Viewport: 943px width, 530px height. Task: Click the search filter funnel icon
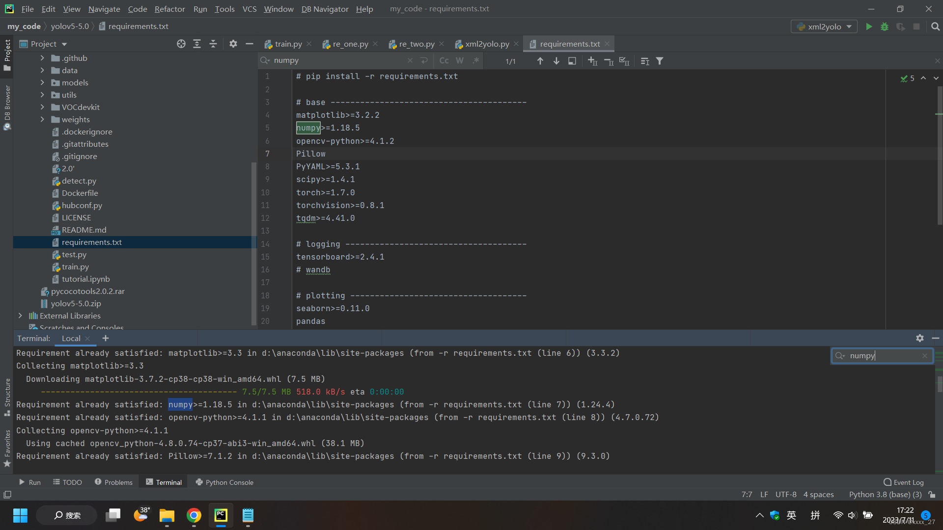660,61
